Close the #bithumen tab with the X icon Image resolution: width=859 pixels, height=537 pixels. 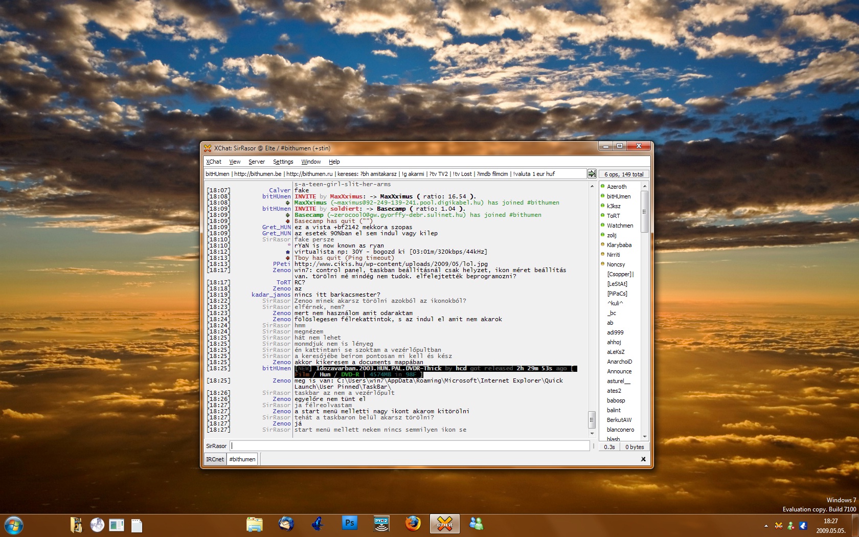point(643,459)
